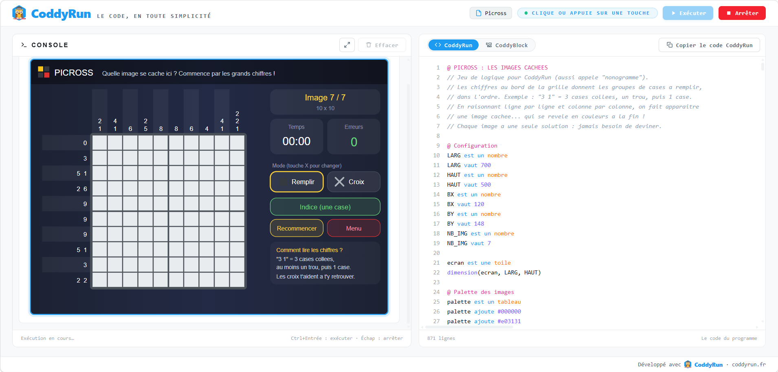This screenshot has width=778, height=372.
Task: Switch to the CoddyRun code tab
Action: pyautogui.click(x=453, y=45)
